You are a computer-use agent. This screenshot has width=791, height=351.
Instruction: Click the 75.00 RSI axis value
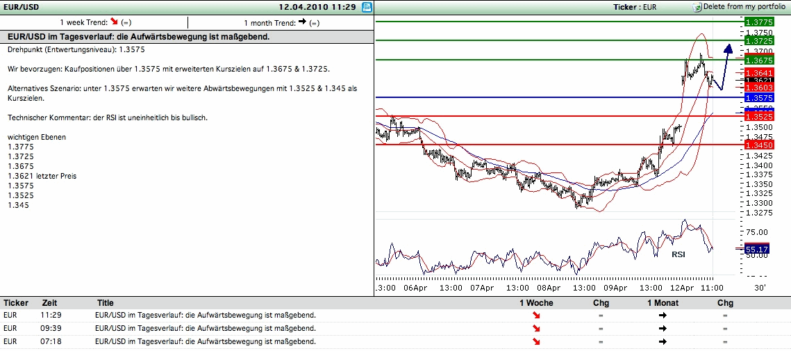pyautogui.click(x=757, y=232)
